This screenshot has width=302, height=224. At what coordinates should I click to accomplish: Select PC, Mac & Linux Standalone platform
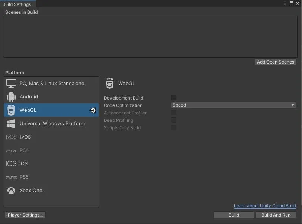tap(52, 83)
